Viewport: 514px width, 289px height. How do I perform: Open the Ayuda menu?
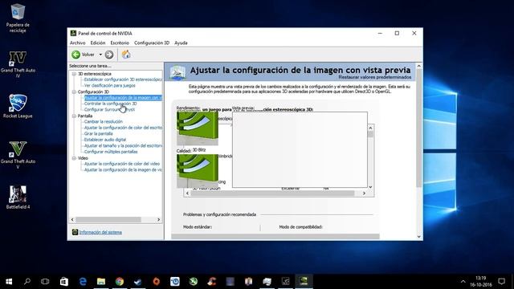(181, 43)
